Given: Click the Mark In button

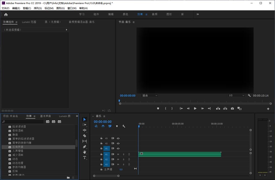Looking at the screenshot, I should click(166, 109).
